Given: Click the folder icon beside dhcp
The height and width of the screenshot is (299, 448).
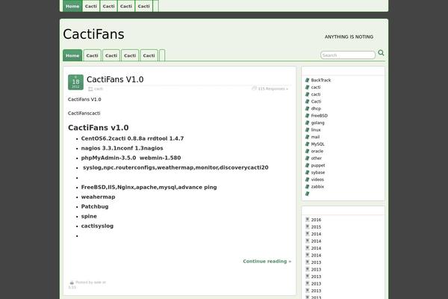Looking at the screenshot, I should (x=308, y=108).
